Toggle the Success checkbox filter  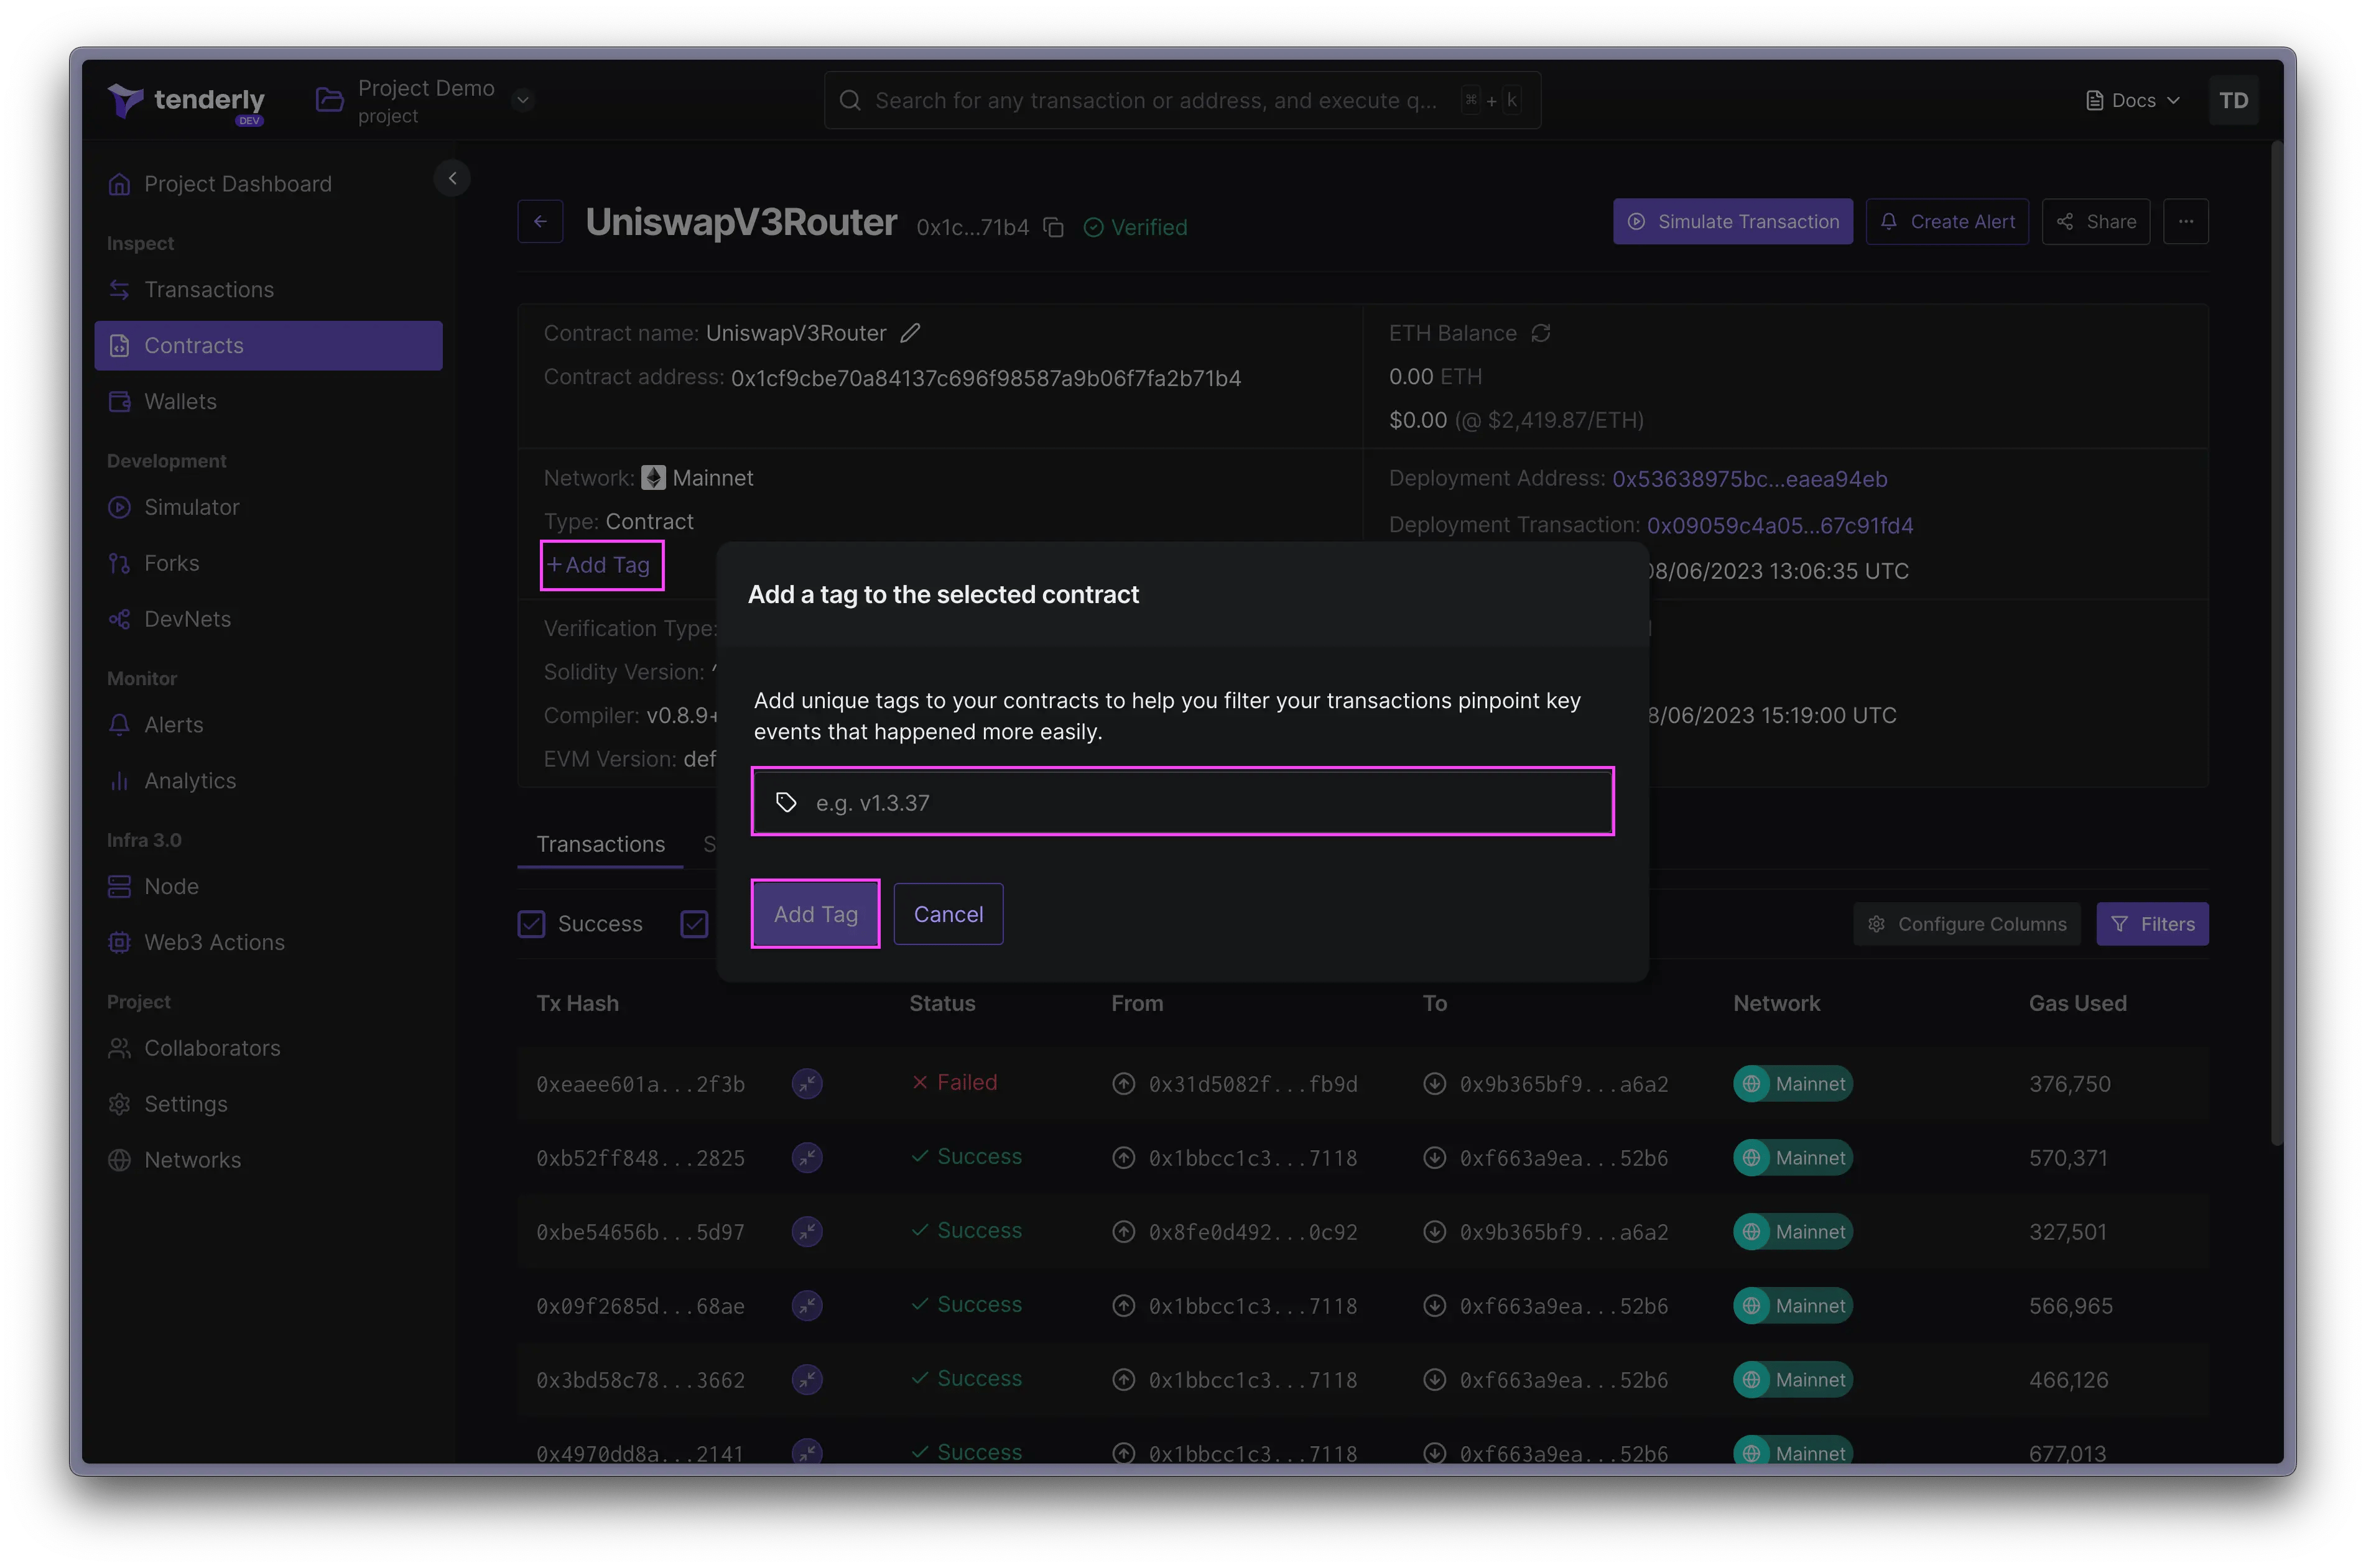point(531,924)
